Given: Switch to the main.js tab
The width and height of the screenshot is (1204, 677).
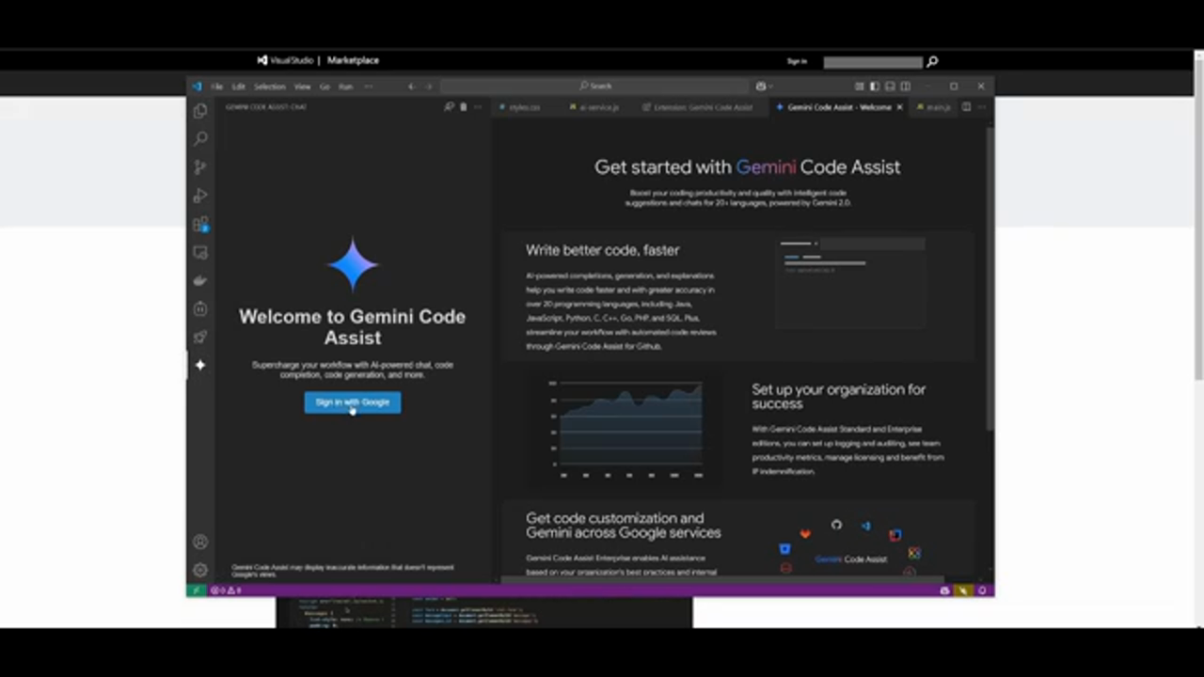Looking at the screenshot, I should pos(933,107).
